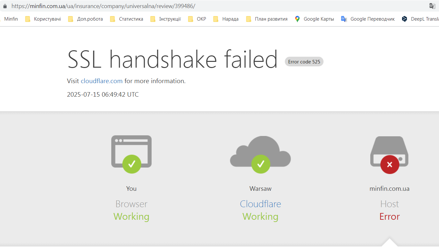Click the Google Translate icon in address bar

tap(432, 6)
